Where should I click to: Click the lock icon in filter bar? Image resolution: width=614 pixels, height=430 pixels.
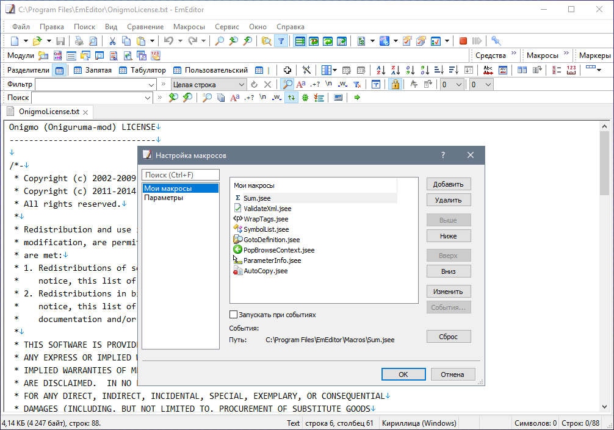(395, 84)
